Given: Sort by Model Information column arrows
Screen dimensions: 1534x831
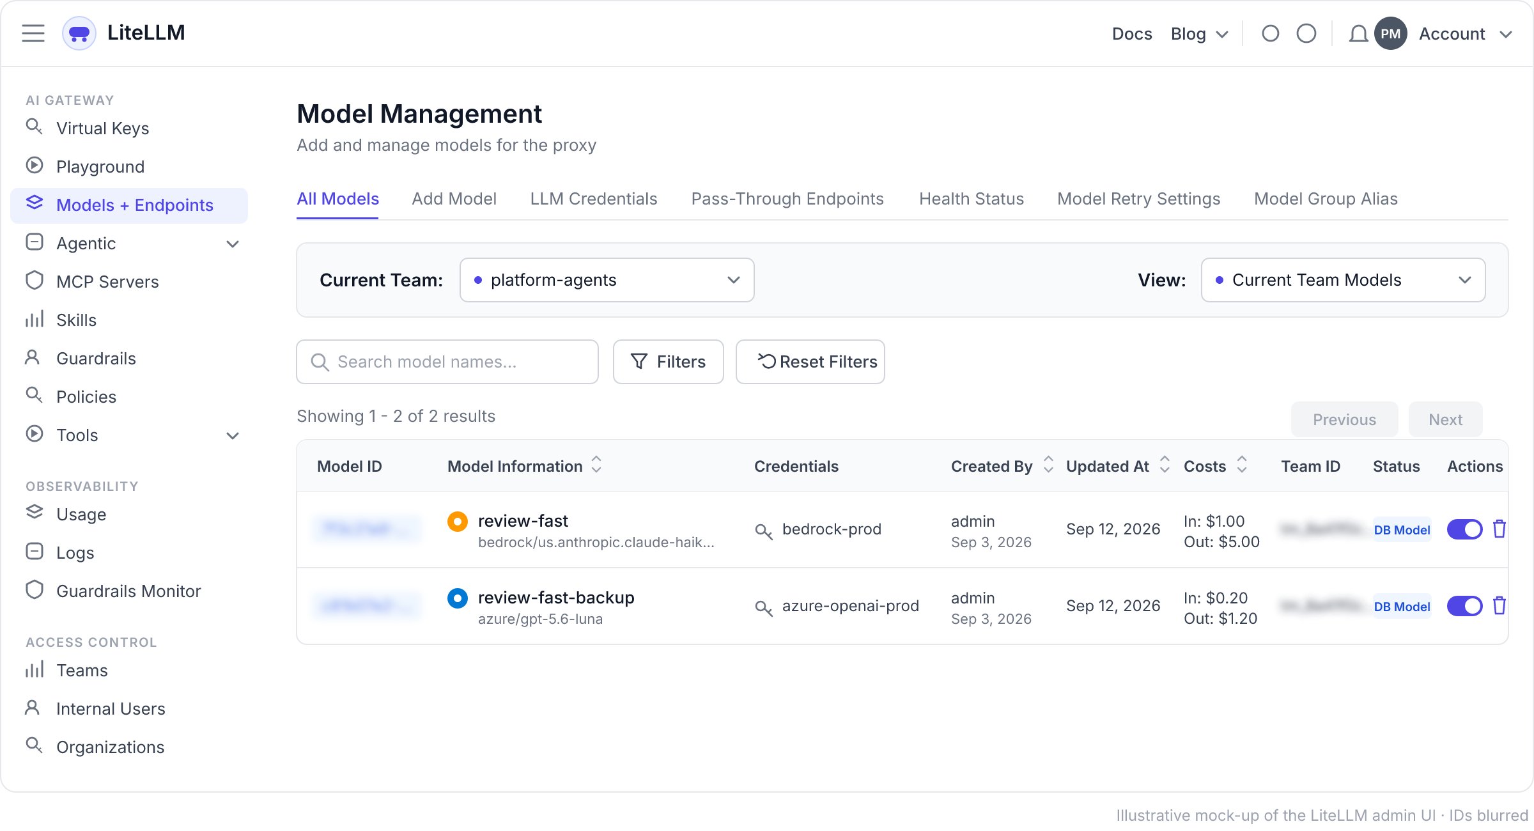Looking at the screenshot, I should [596, 465].
